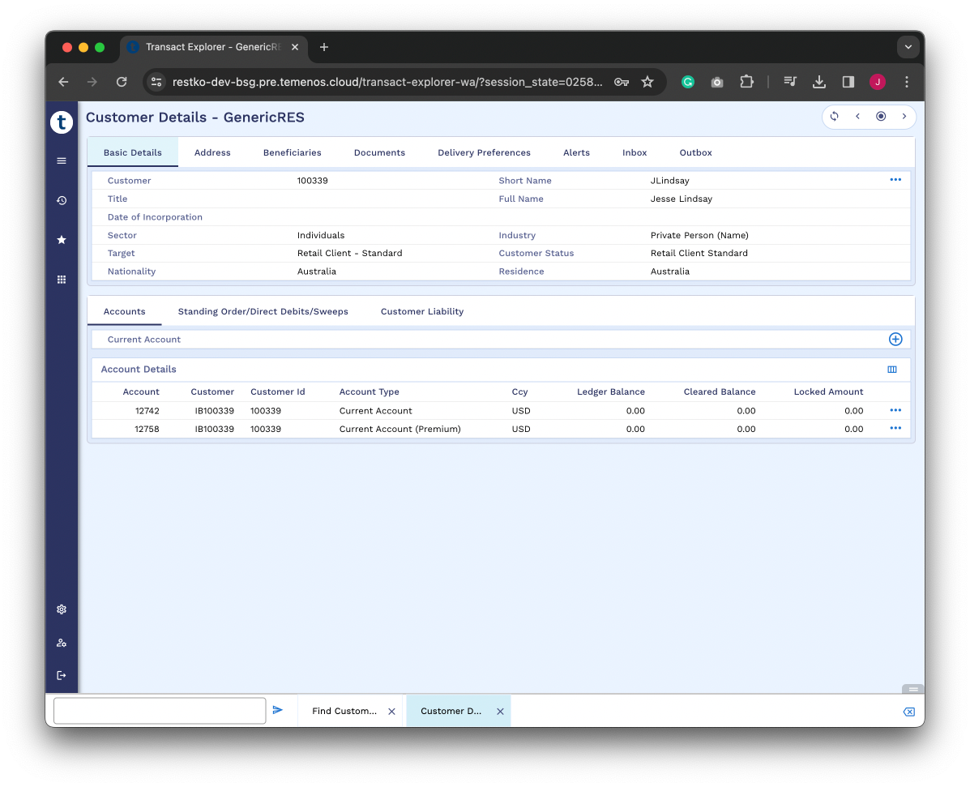Click the send arrow next to command box
This screenshot has width=970, height=787.
point(278,710)
